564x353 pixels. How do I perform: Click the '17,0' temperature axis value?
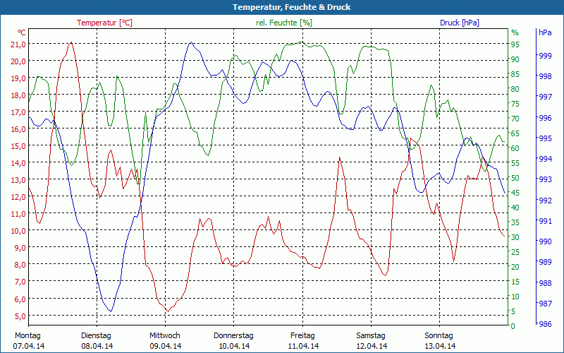(18, 112)
